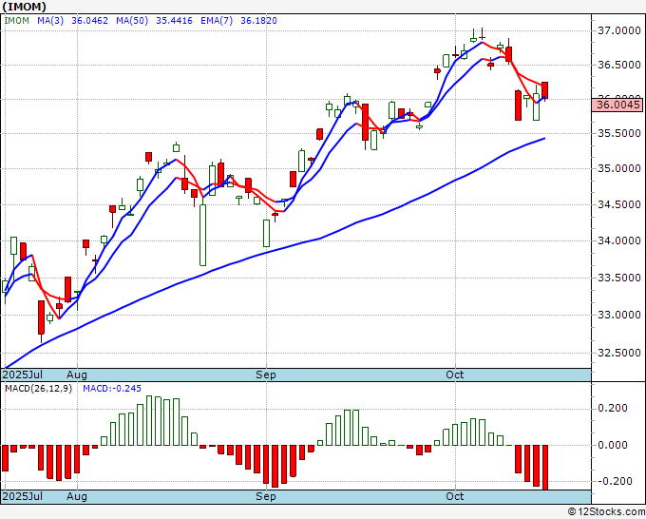This screenshot has width=646, height=519.
Task: Select the IMOM legend label
Action: [x=17, y=21]
